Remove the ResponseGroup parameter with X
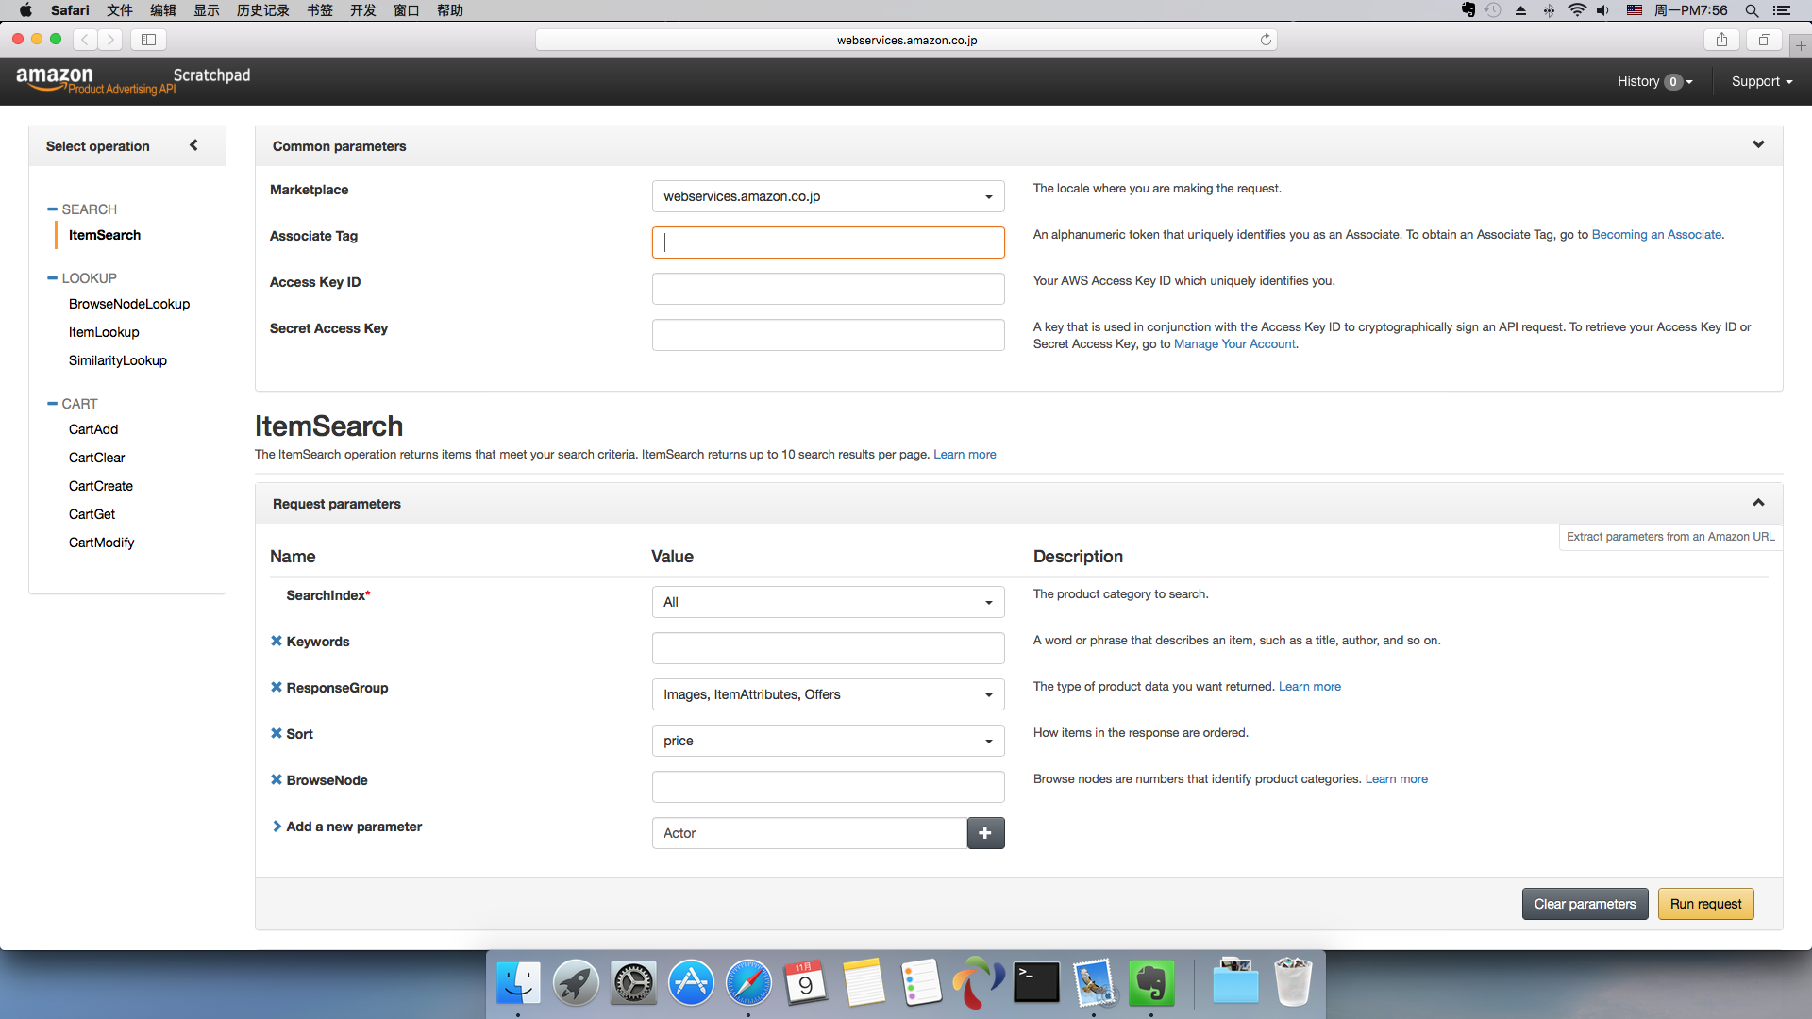Image resolution: width=1812 pixels, height=1019 pixels. [x=277, y=687]
